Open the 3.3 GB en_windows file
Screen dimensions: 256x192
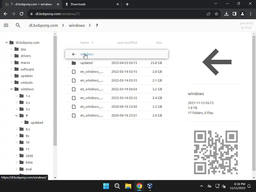coord(116,106)
